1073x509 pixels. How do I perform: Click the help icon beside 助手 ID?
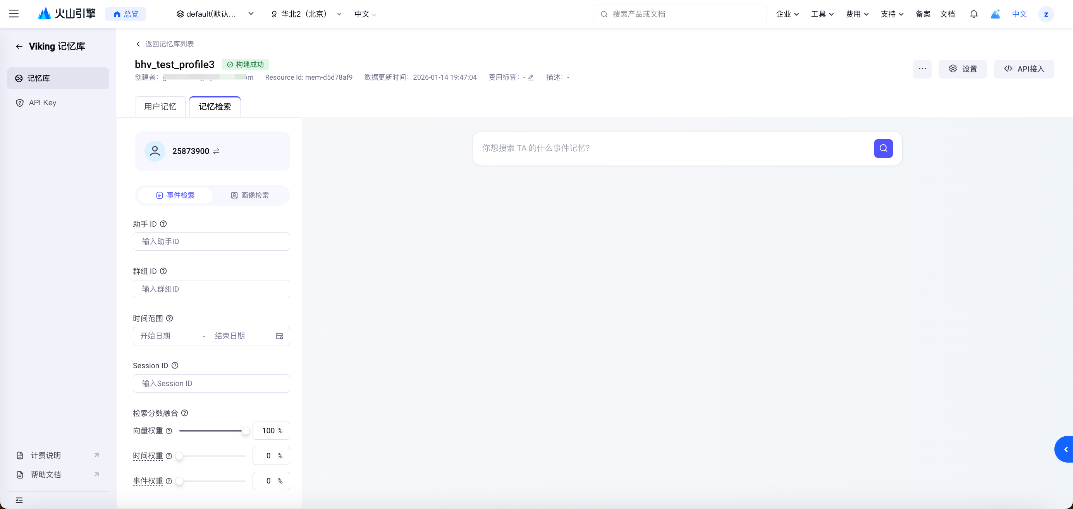tap(164, 224)
